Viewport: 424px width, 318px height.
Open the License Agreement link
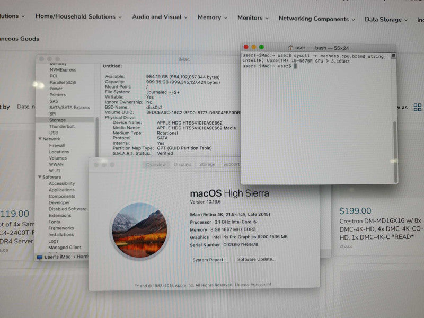pyautogui.click(x=253, y=285)
